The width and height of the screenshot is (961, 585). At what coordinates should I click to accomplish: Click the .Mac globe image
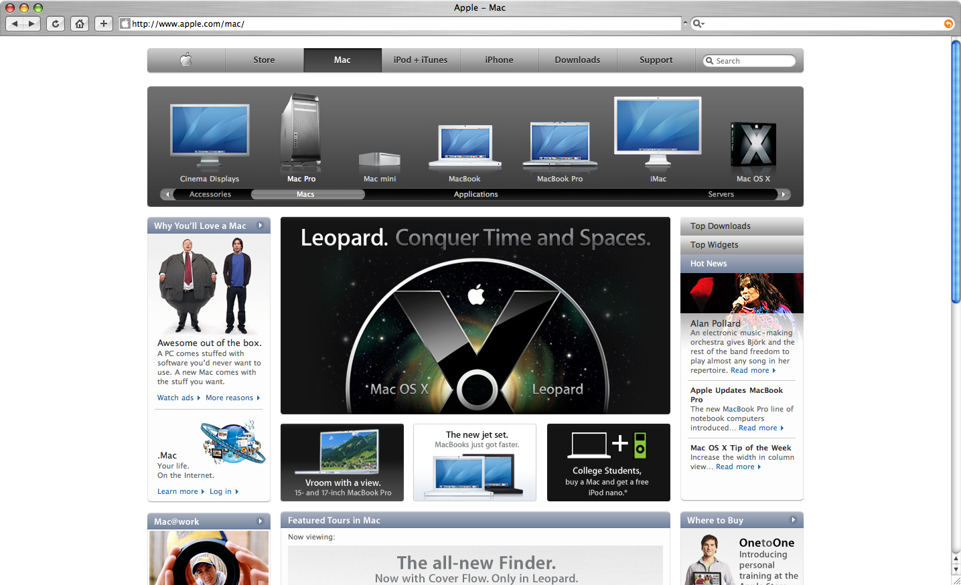pyautogui.click(x=233, y=442)
